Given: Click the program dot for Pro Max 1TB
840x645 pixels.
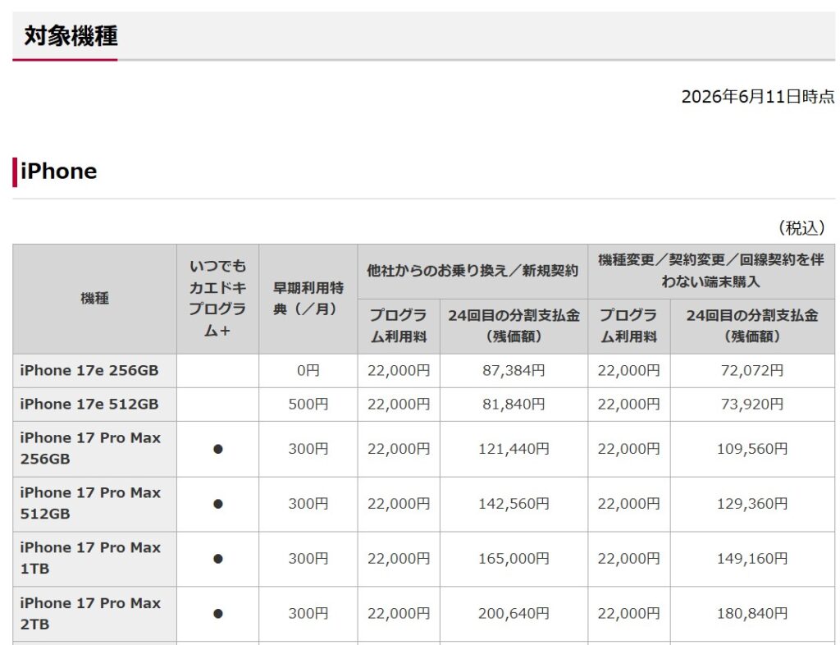Looking at the screenshot, I should point(218,559).
